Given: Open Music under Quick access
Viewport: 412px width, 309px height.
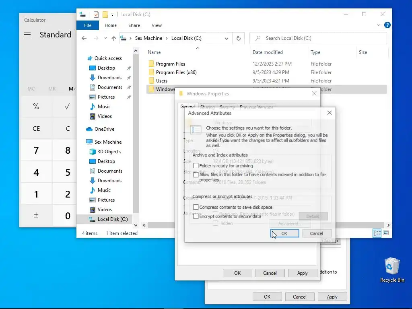Looking at the screenshot, I should click(x=104, y=106).
